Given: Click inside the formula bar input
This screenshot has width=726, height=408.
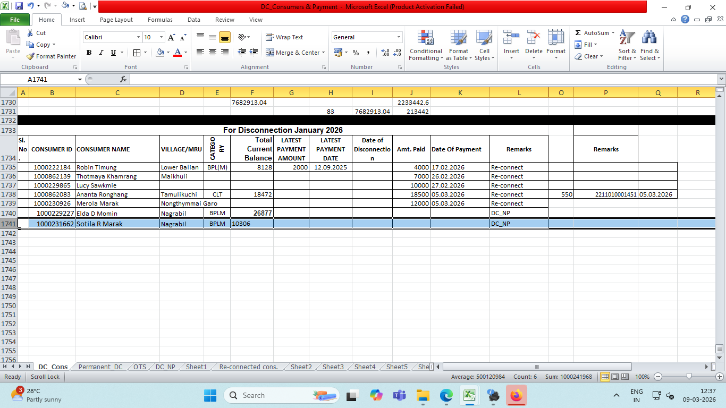Looking at the screenshot, I should 420,79.
